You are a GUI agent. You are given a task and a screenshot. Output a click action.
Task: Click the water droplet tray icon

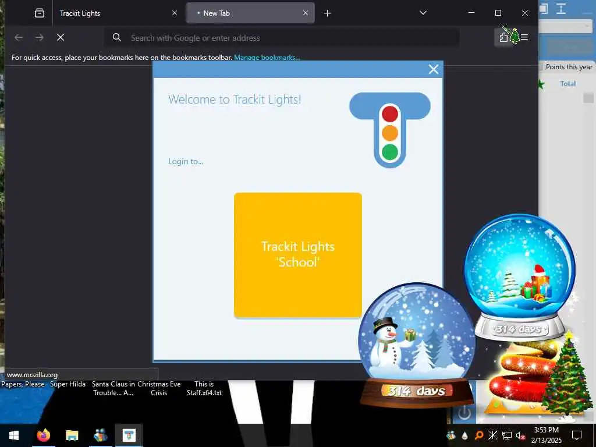pyautogui.click(x=464, y=435)
